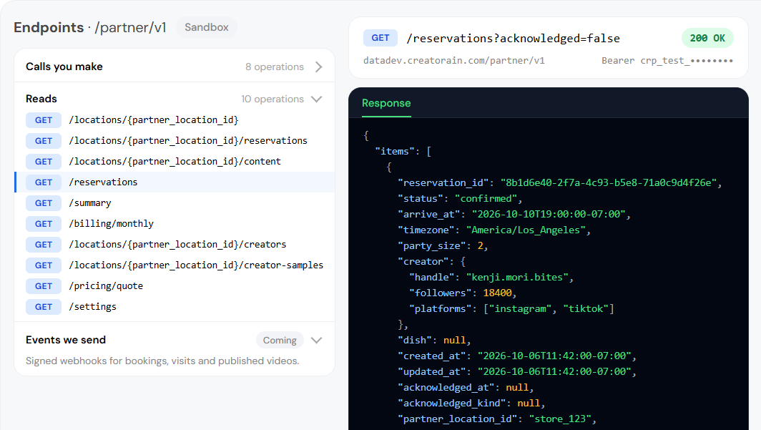Click the request path /reservations?acknowledged=false
761x430 pixels.
point(513,39)
